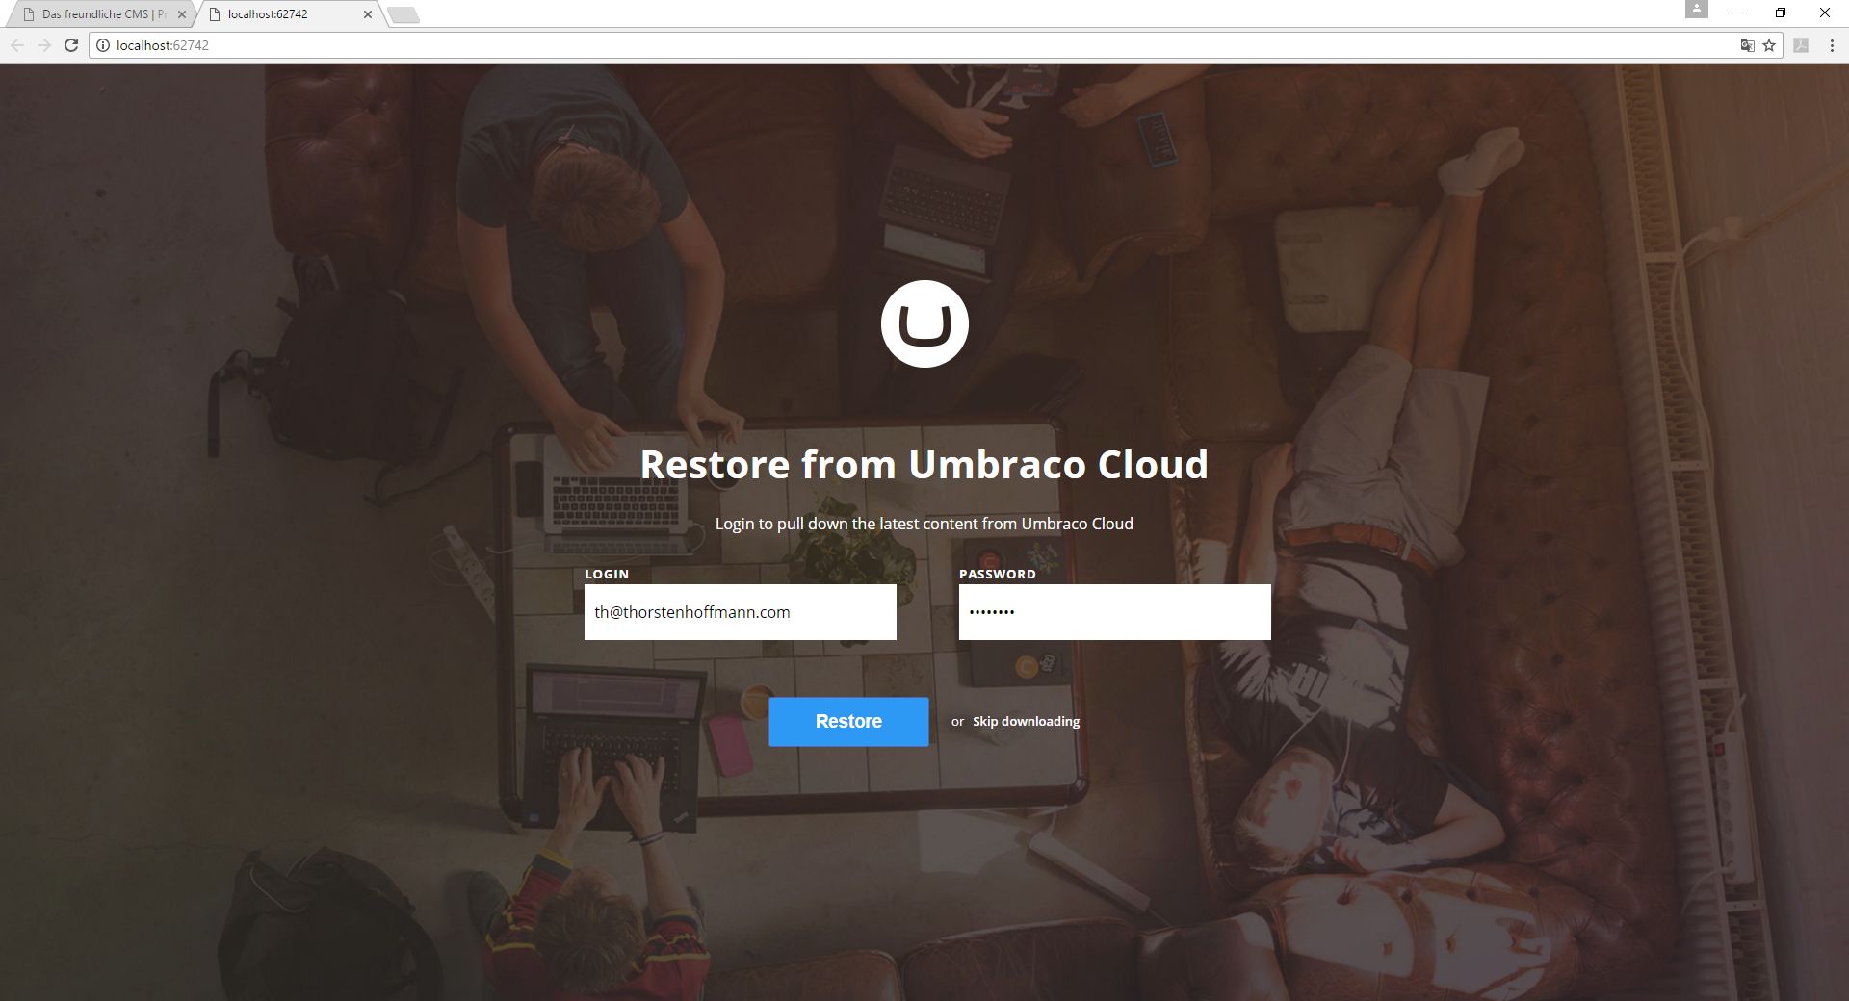1849x1001 pixels.
Task: Open a new browser tab
Action: point(404,14)
